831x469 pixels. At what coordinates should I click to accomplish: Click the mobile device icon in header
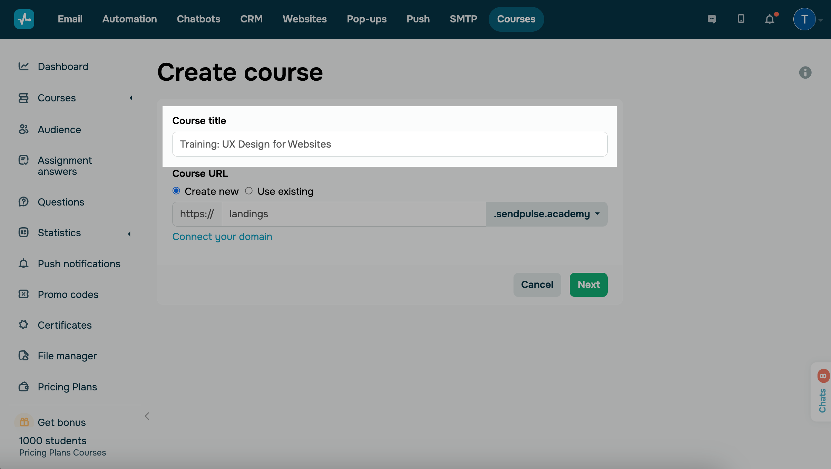741,19
